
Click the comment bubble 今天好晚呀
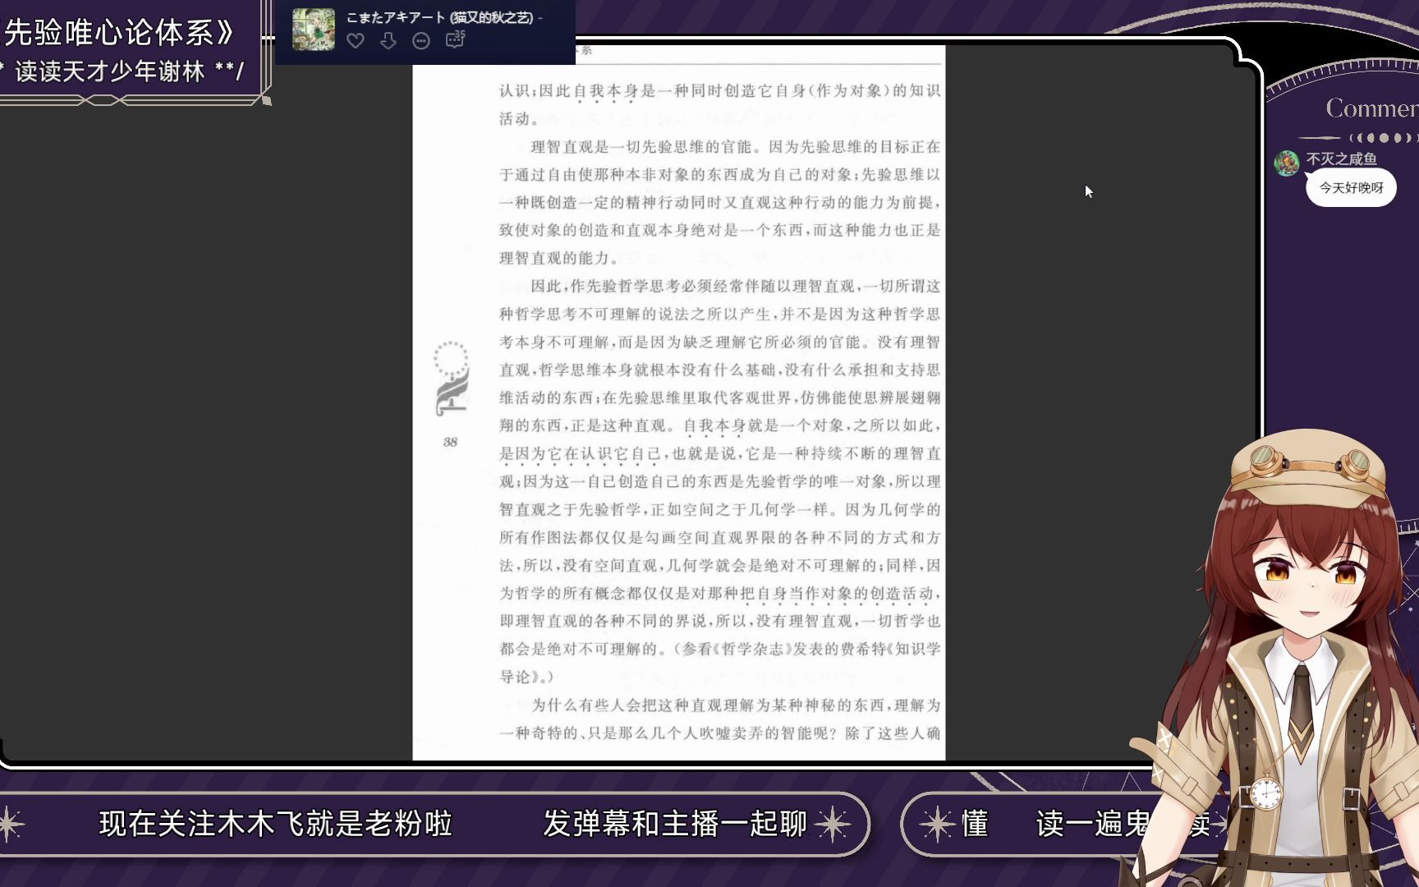[1351, 188]
